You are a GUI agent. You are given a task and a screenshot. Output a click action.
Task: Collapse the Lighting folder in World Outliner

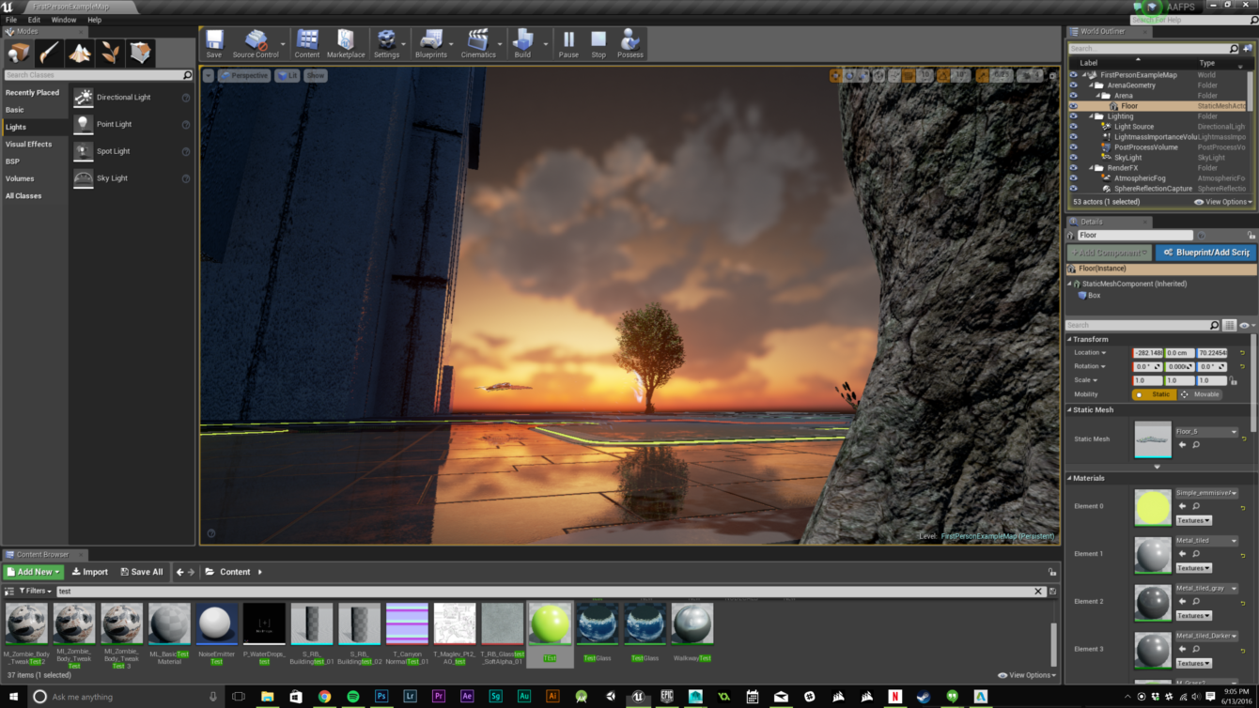(x=1092, y=116)
